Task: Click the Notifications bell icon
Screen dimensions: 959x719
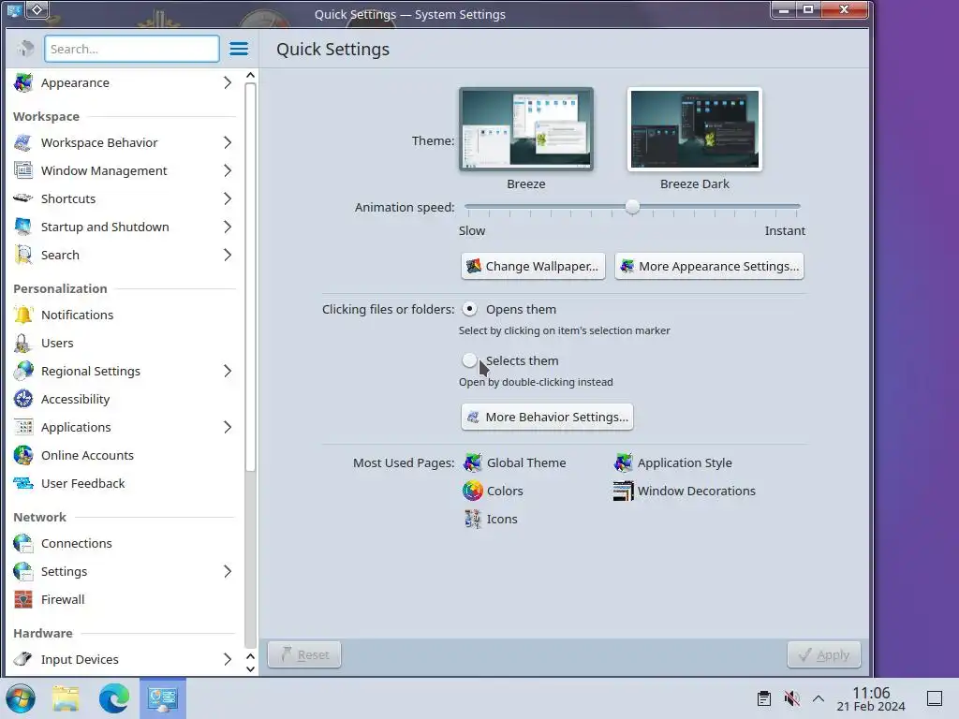Action: point(23,315)
